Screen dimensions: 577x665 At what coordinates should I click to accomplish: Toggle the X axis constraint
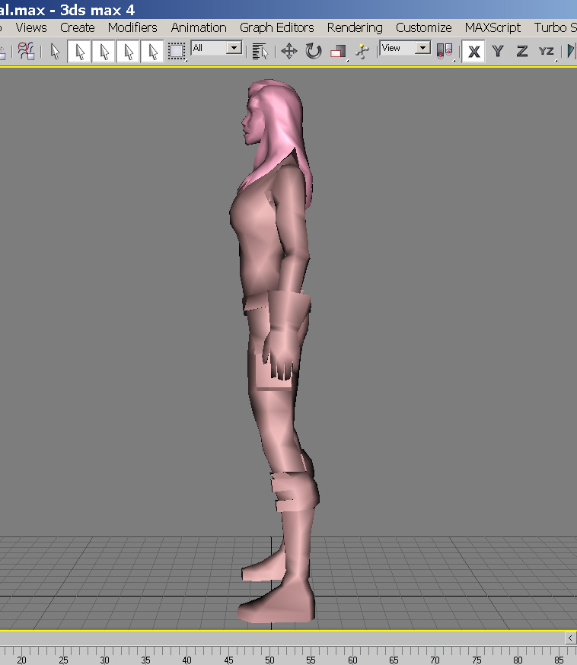tap(474, 51)
